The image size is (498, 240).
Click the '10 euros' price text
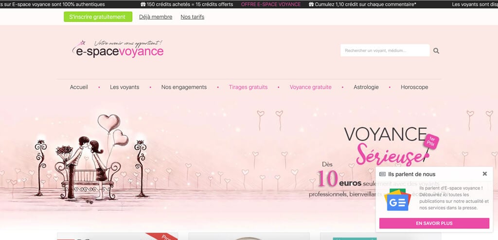pyautogui.click(x=339, y=180)
